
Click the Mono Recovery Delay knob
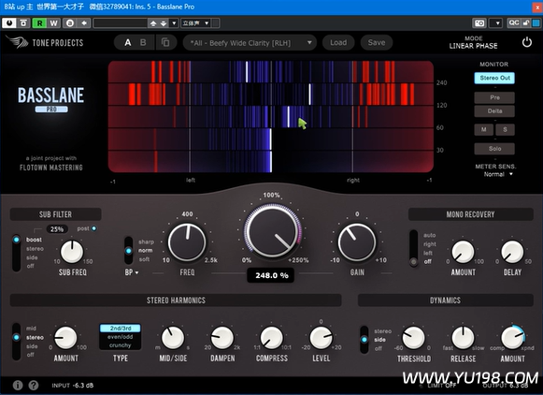[512, 252]
